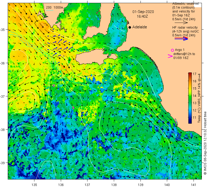Click the -39 latitude axis label
The width and height of the screenshot is (207, 187).
(3, 163)
